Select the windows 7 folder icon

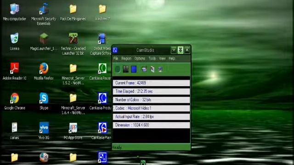[102, 12]
